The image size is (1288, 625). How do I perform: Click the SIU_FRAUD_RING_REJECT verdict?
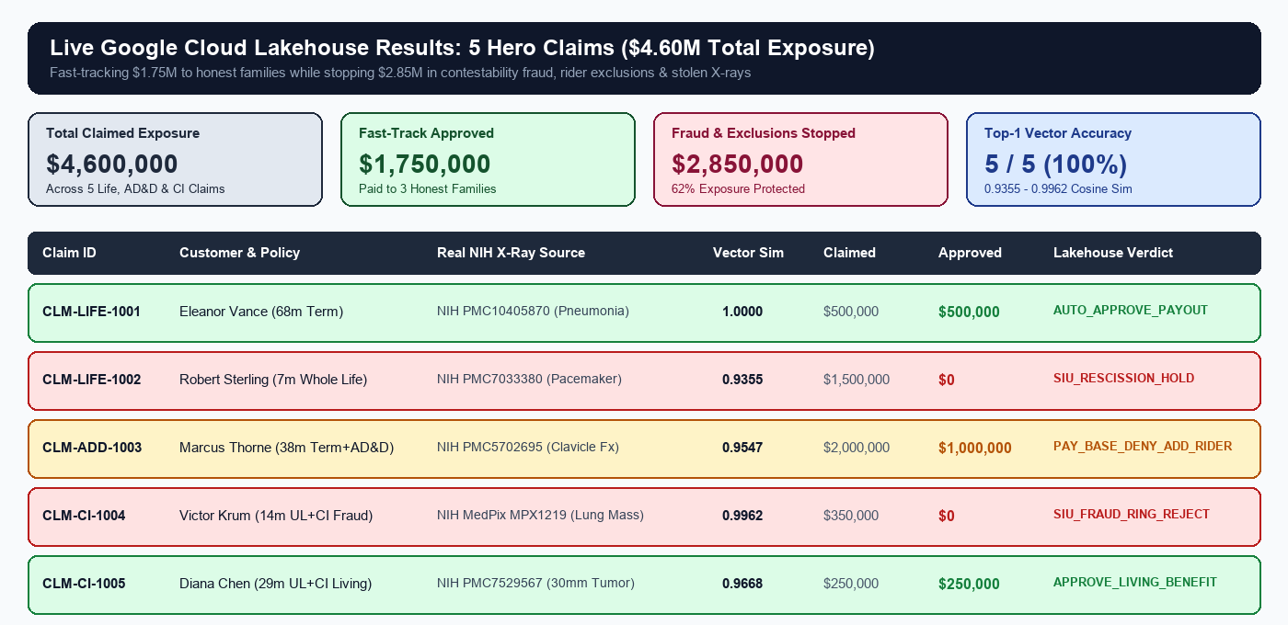(x=1132, y=514)
